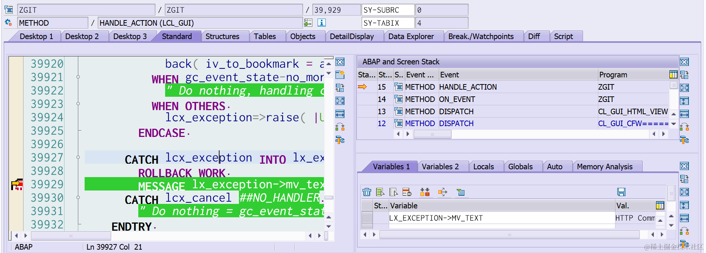Maximize source editor horizontally
The image size is (706, 253).
[x=340, y=114]
